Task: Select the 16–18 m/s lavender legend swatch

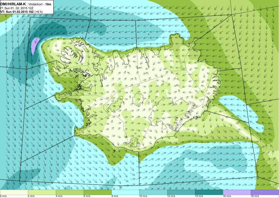Action: click(237, 192)
